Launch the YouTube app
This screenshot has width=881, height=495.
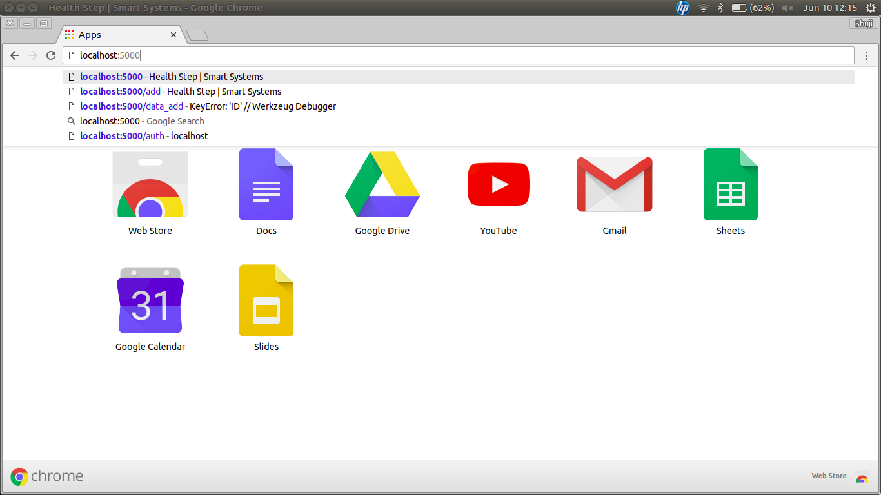click(499, 184)
